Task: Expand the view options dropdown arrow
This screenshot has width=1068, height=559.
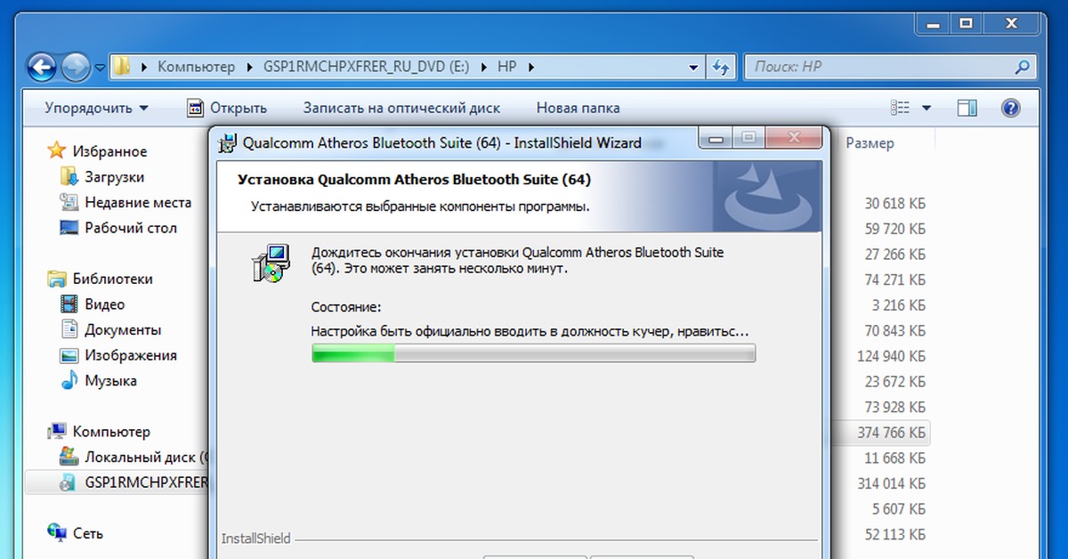Action: point(926,108)
